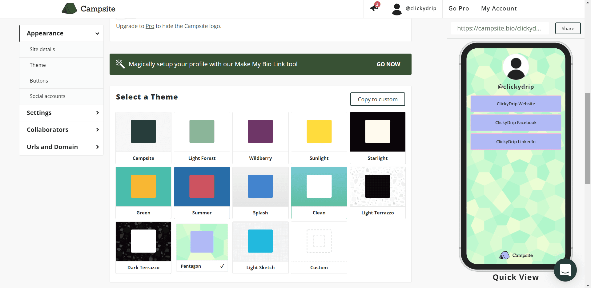The width and height of the screenshot is (591, 288).
Task: Select the checked Pentagon theme
Action: pyautogui.click(x=202, y=247)
